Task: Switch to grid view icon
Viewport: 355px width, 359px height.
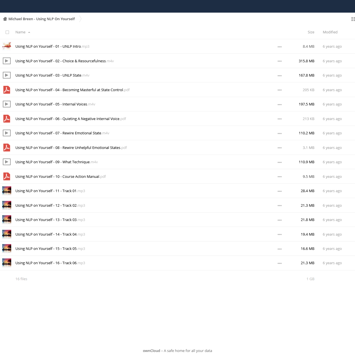Action: tap(353, 19)
